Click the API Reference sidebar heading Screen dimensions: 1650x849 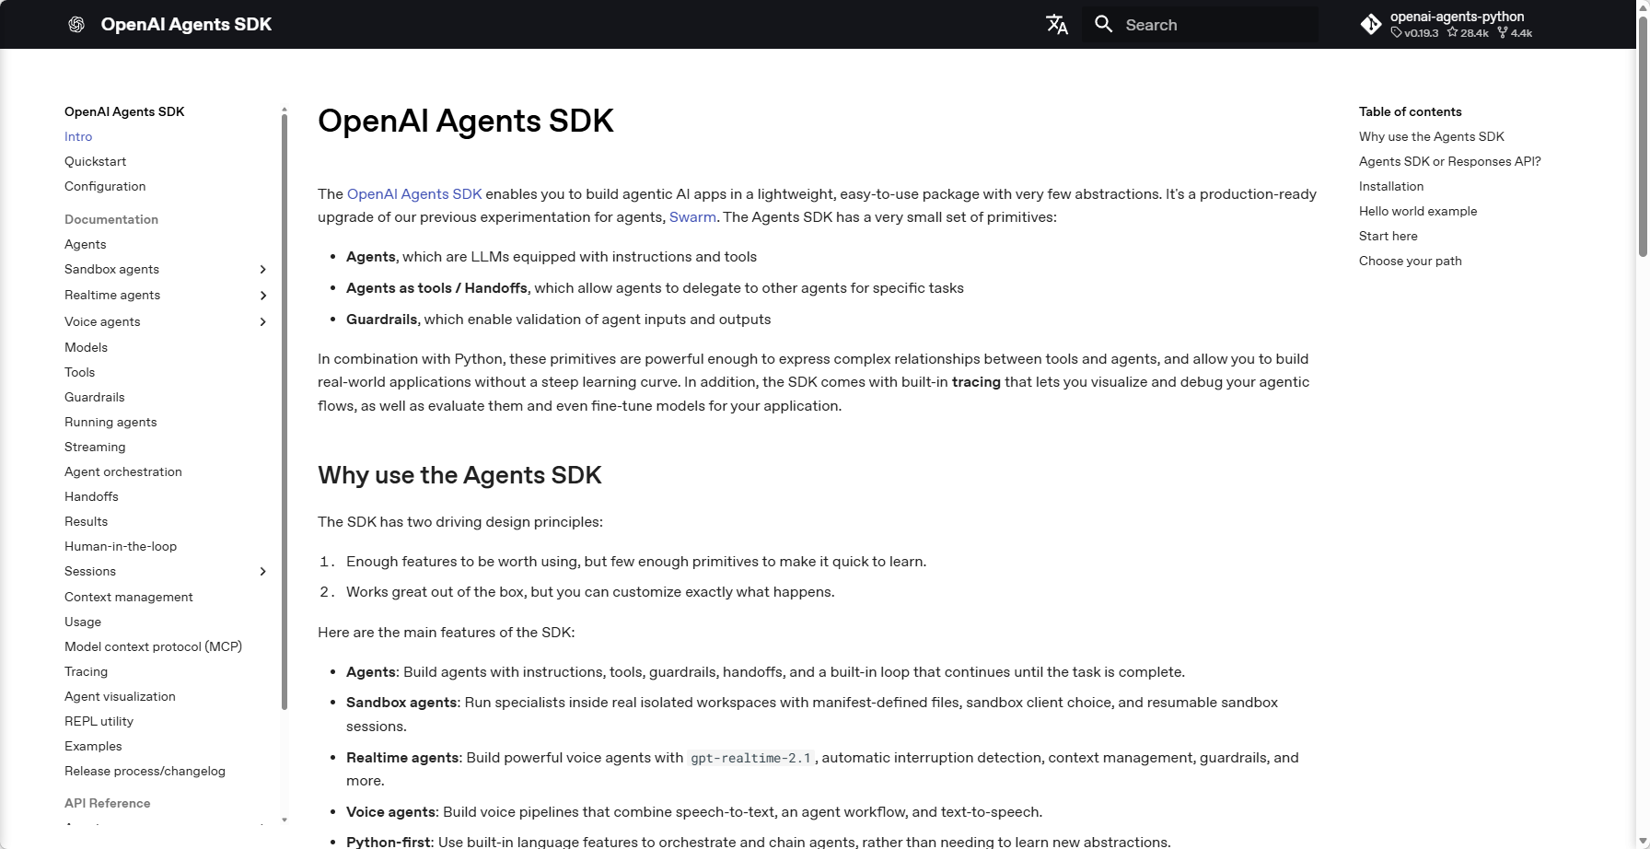click(x=107, y=803)
